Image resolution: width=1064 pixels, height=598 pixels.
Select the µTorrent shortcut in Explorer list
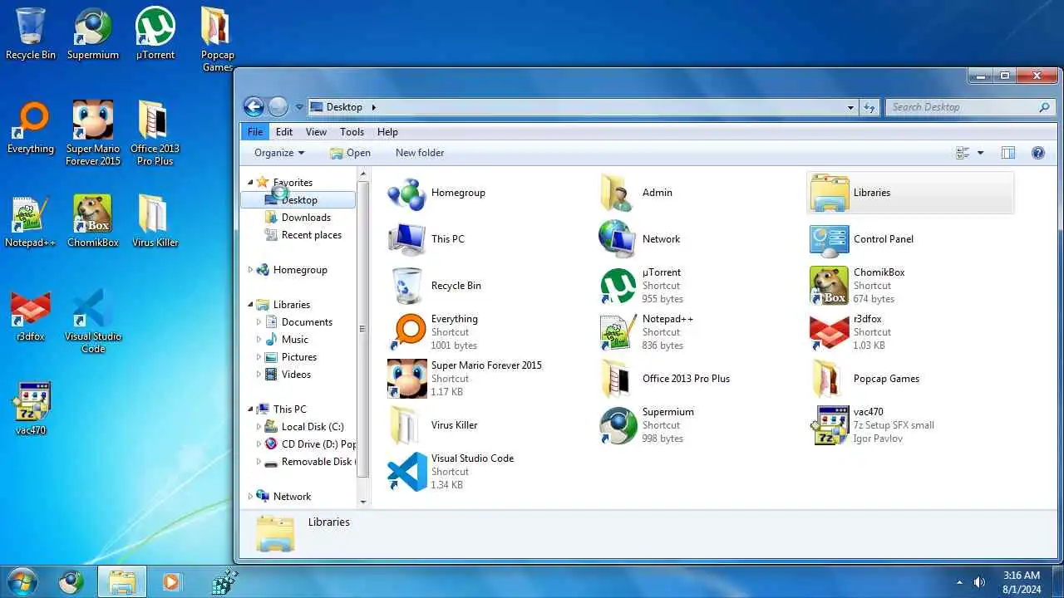tap(618, 286)
